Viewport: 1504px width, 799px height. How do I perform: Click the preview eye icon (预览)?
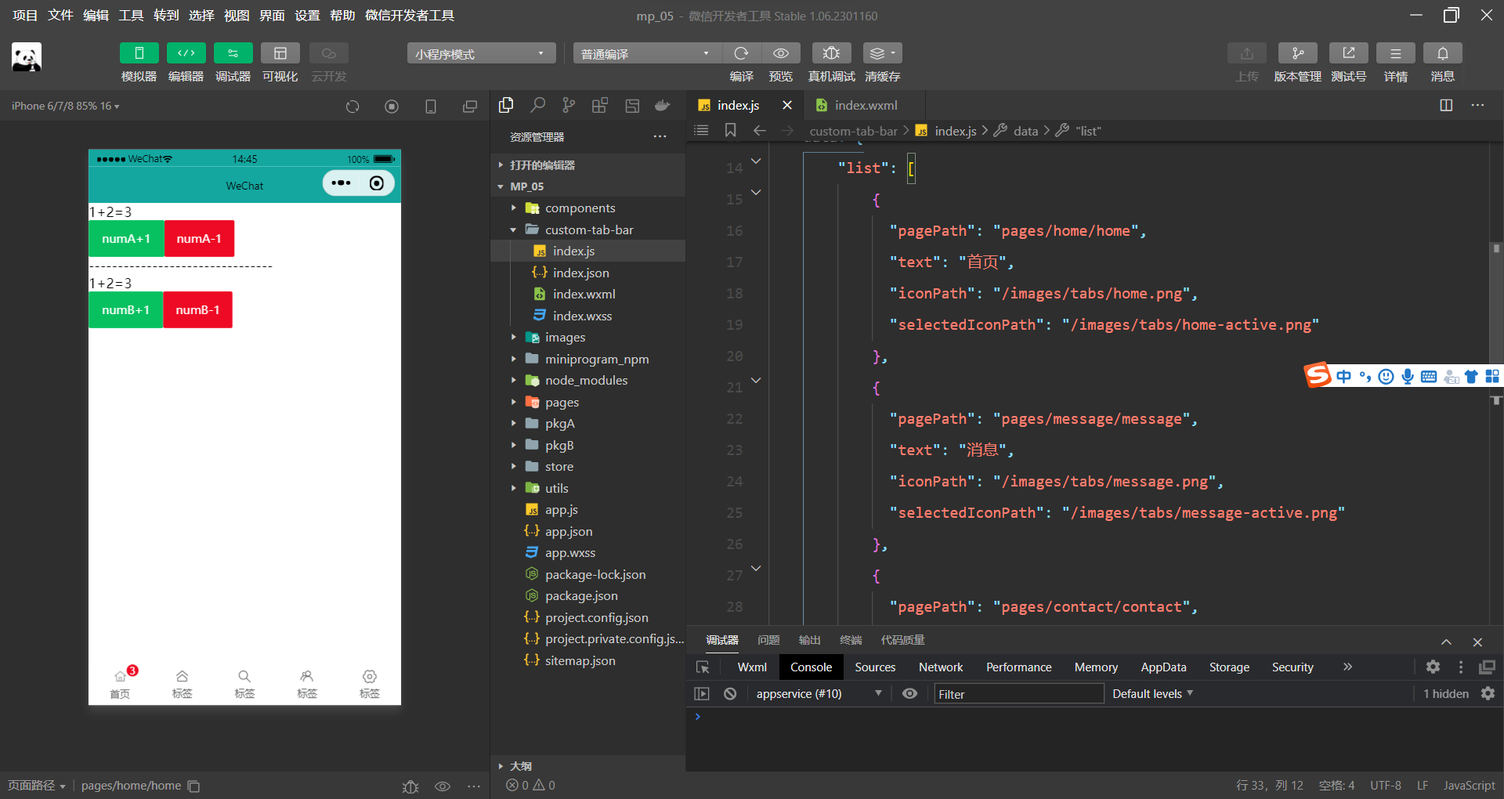(x=781, y=53)
